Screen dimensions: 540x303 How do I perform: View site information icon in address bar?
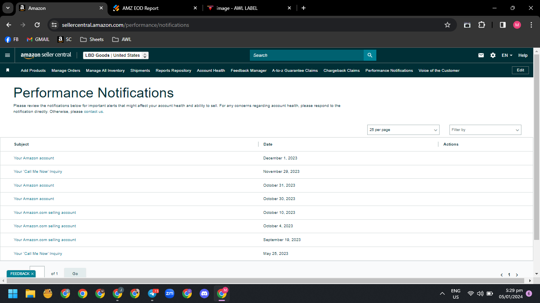[x=54, y=25]
